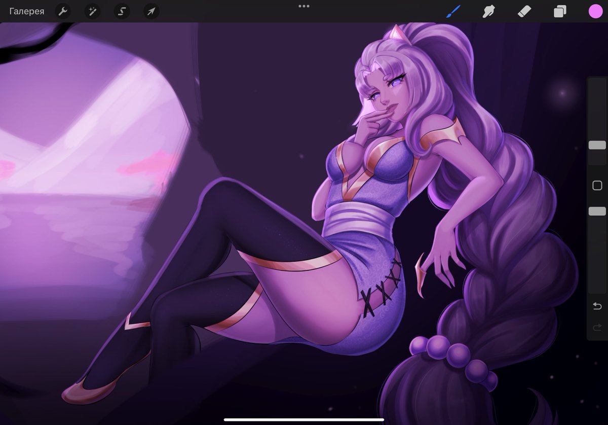Activate the Transform arrow tool
Viewport: 608px width, 425px height.
(x=151, y=11)
